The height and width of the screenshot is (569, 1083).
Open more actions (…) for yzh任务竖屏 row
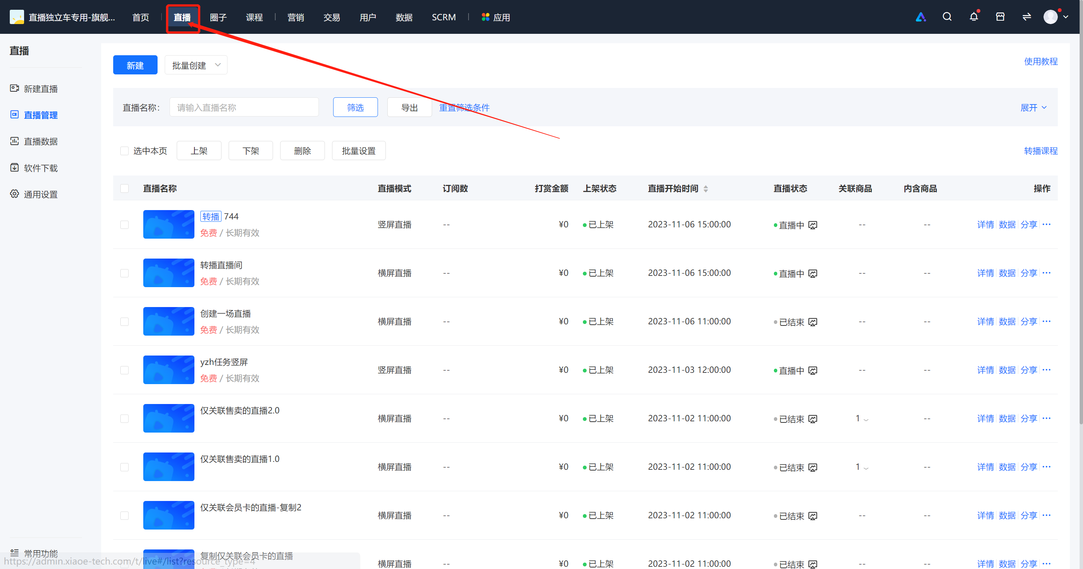click(x=1047, y=369)
